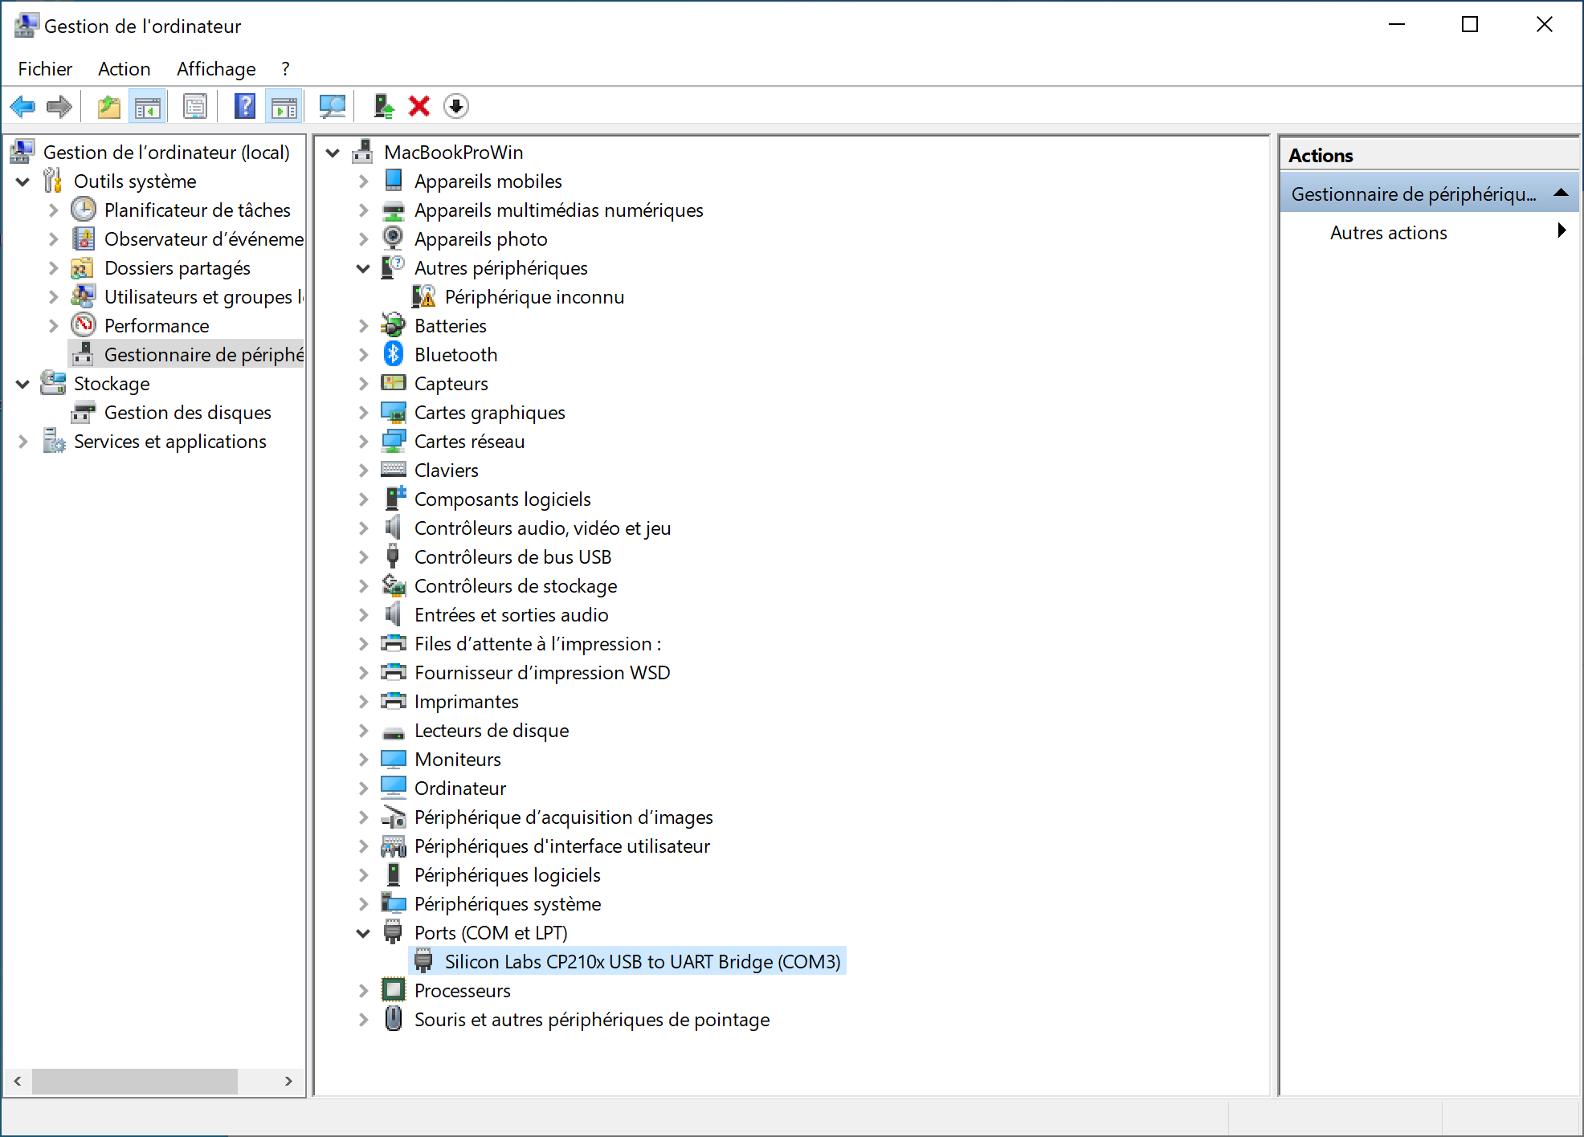Expand the Services et applications node
The height and width of the screenshot is (1137, 1584).
[x=23, y=442]
